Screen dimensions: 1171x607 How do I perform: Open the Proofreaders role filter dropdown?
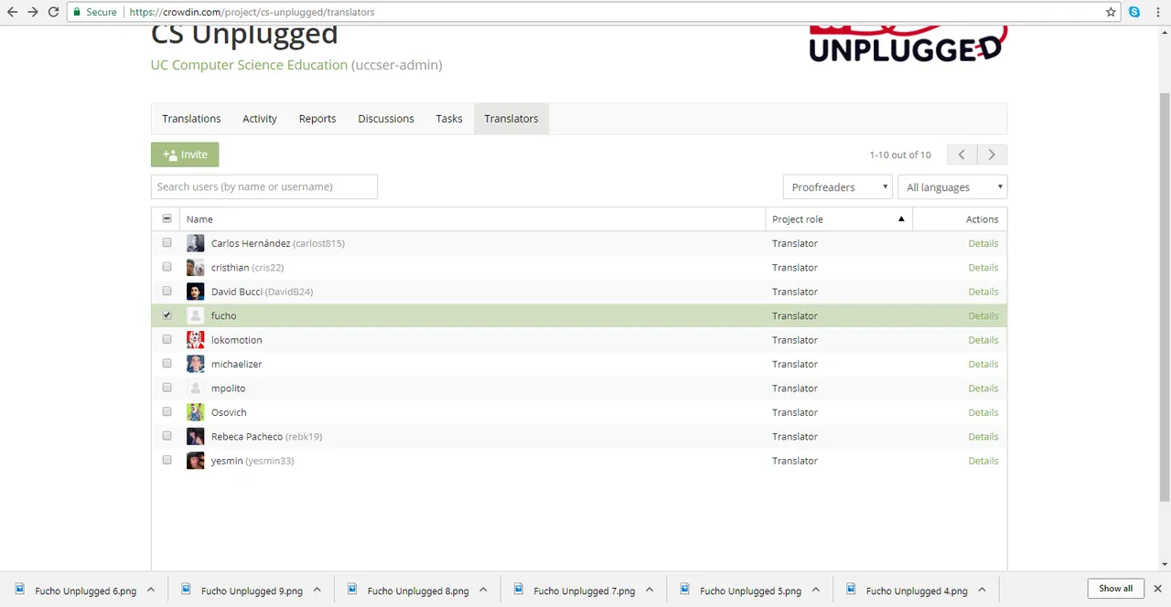[x=837, y=186]
